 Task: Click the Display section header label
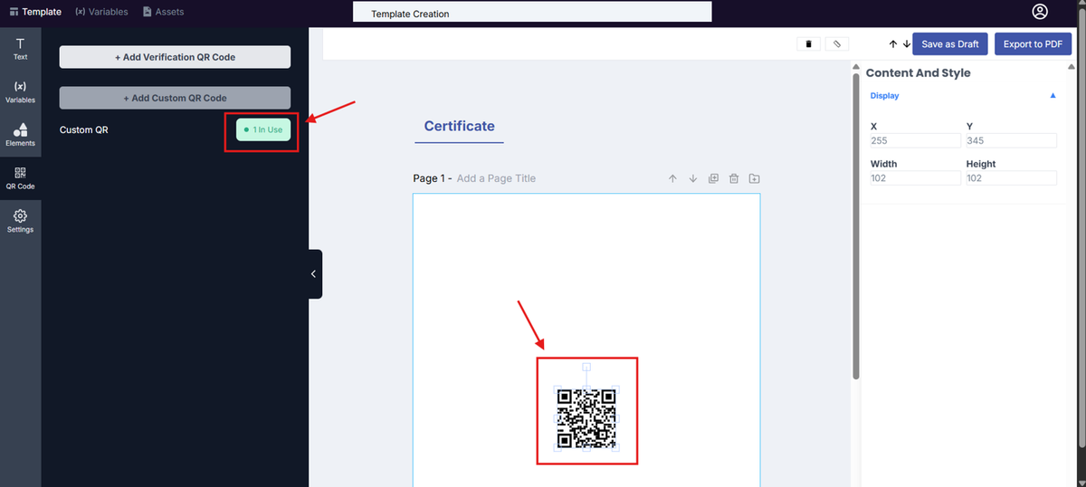(884, 95)
